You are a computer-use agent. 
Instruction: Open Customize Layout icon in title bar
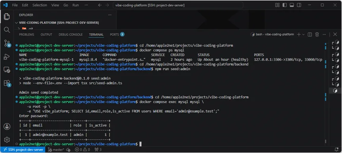pyautogui.click(x=277, y=5)
